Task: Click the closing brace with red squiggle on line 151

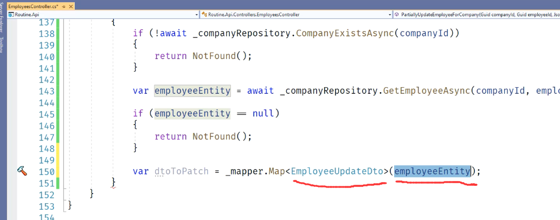Action: [113, 182]
